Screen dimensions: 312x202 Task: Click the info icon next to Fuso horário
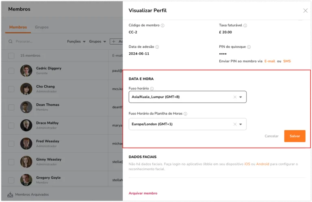[152, 88]
